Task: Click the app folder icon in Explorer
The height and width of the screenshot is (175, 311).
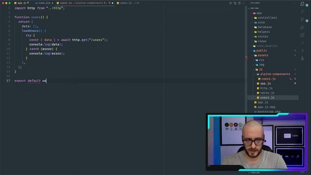Action: click(254, 13)
